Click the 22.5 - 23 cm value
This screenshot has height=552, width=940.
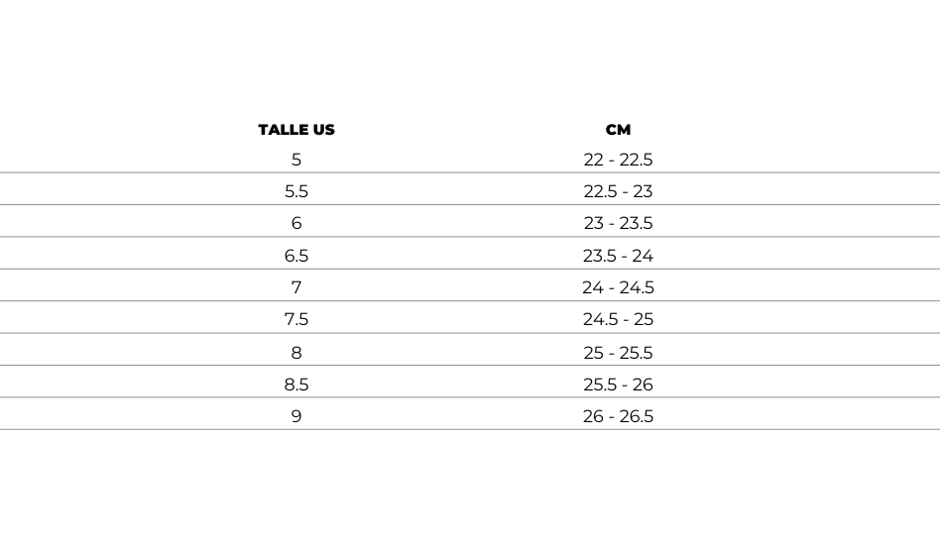point(618,191)
